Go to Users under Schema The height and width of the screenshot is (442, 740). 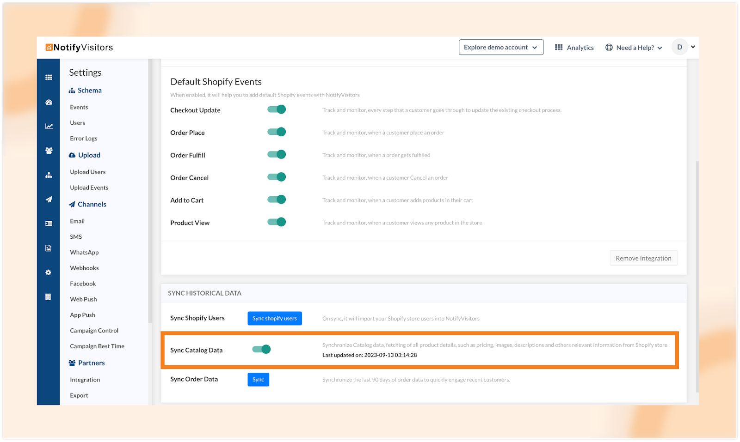pos(78,123)
